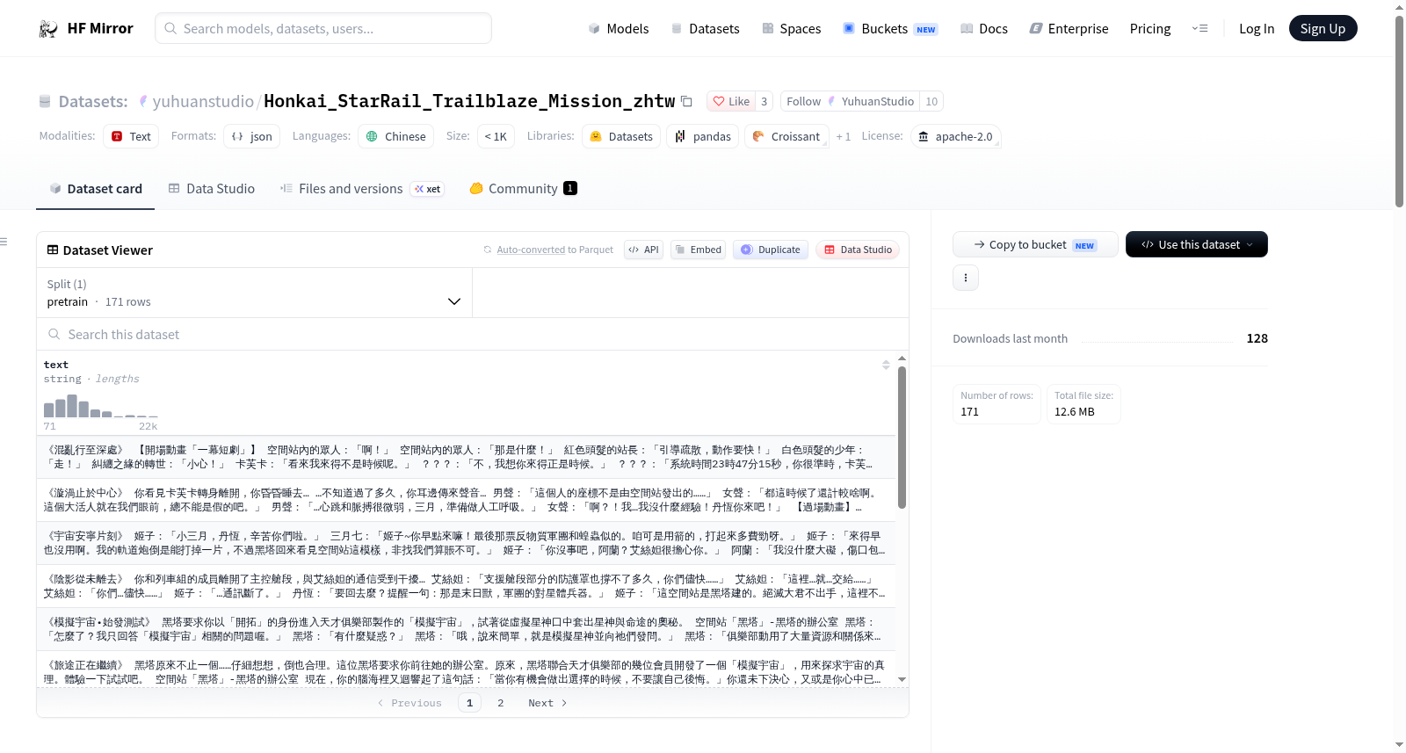
Task: Click the Text modality tag
Action: (x=131, y=136)
